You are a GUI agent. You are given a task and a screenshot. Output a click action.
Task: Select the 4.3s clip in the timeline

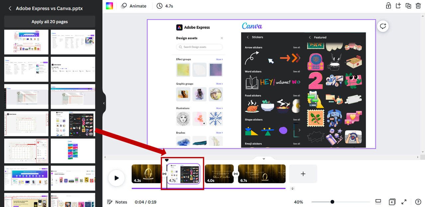pos(146,173)
